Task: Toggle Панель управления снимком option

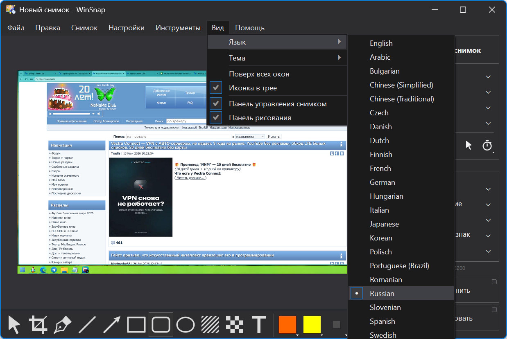Action: coord(277,104)
